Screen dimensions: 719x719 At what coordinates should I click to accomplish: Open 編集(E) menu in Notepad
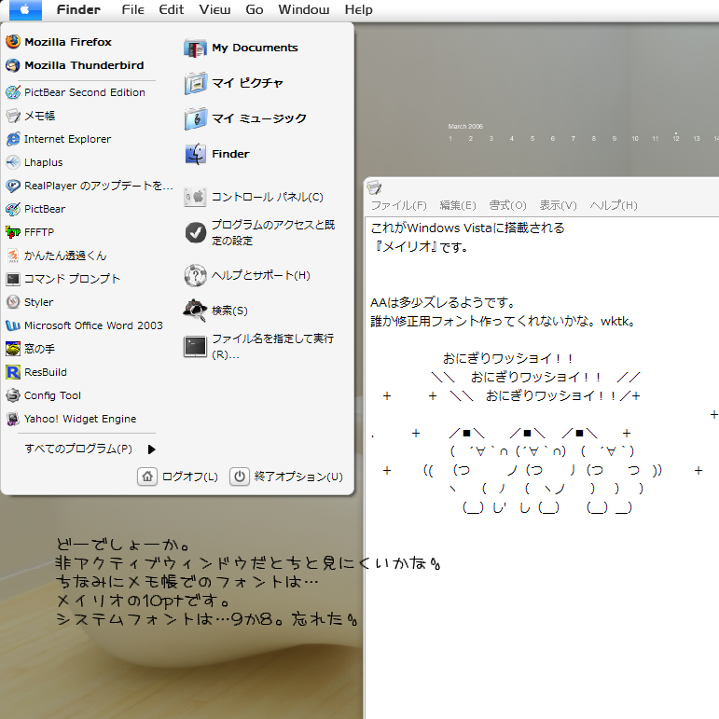458,205
